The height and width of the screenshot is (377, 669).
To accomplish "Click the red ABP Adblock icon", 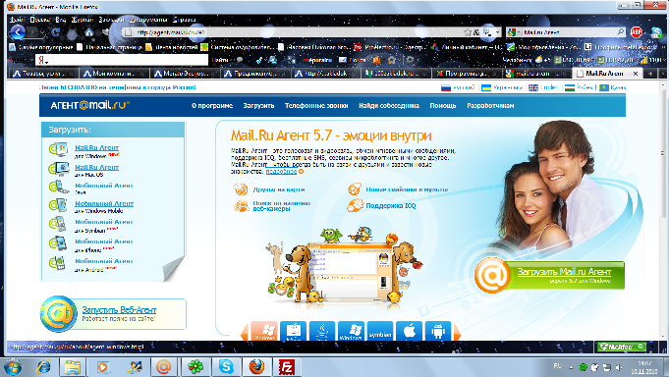I will pos(637,32).
